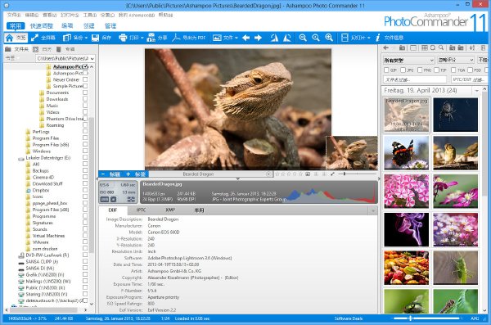Switch to the third ribbon tab
The height and width of the screenshot is (325, 491).
click(x=67, y=26)
